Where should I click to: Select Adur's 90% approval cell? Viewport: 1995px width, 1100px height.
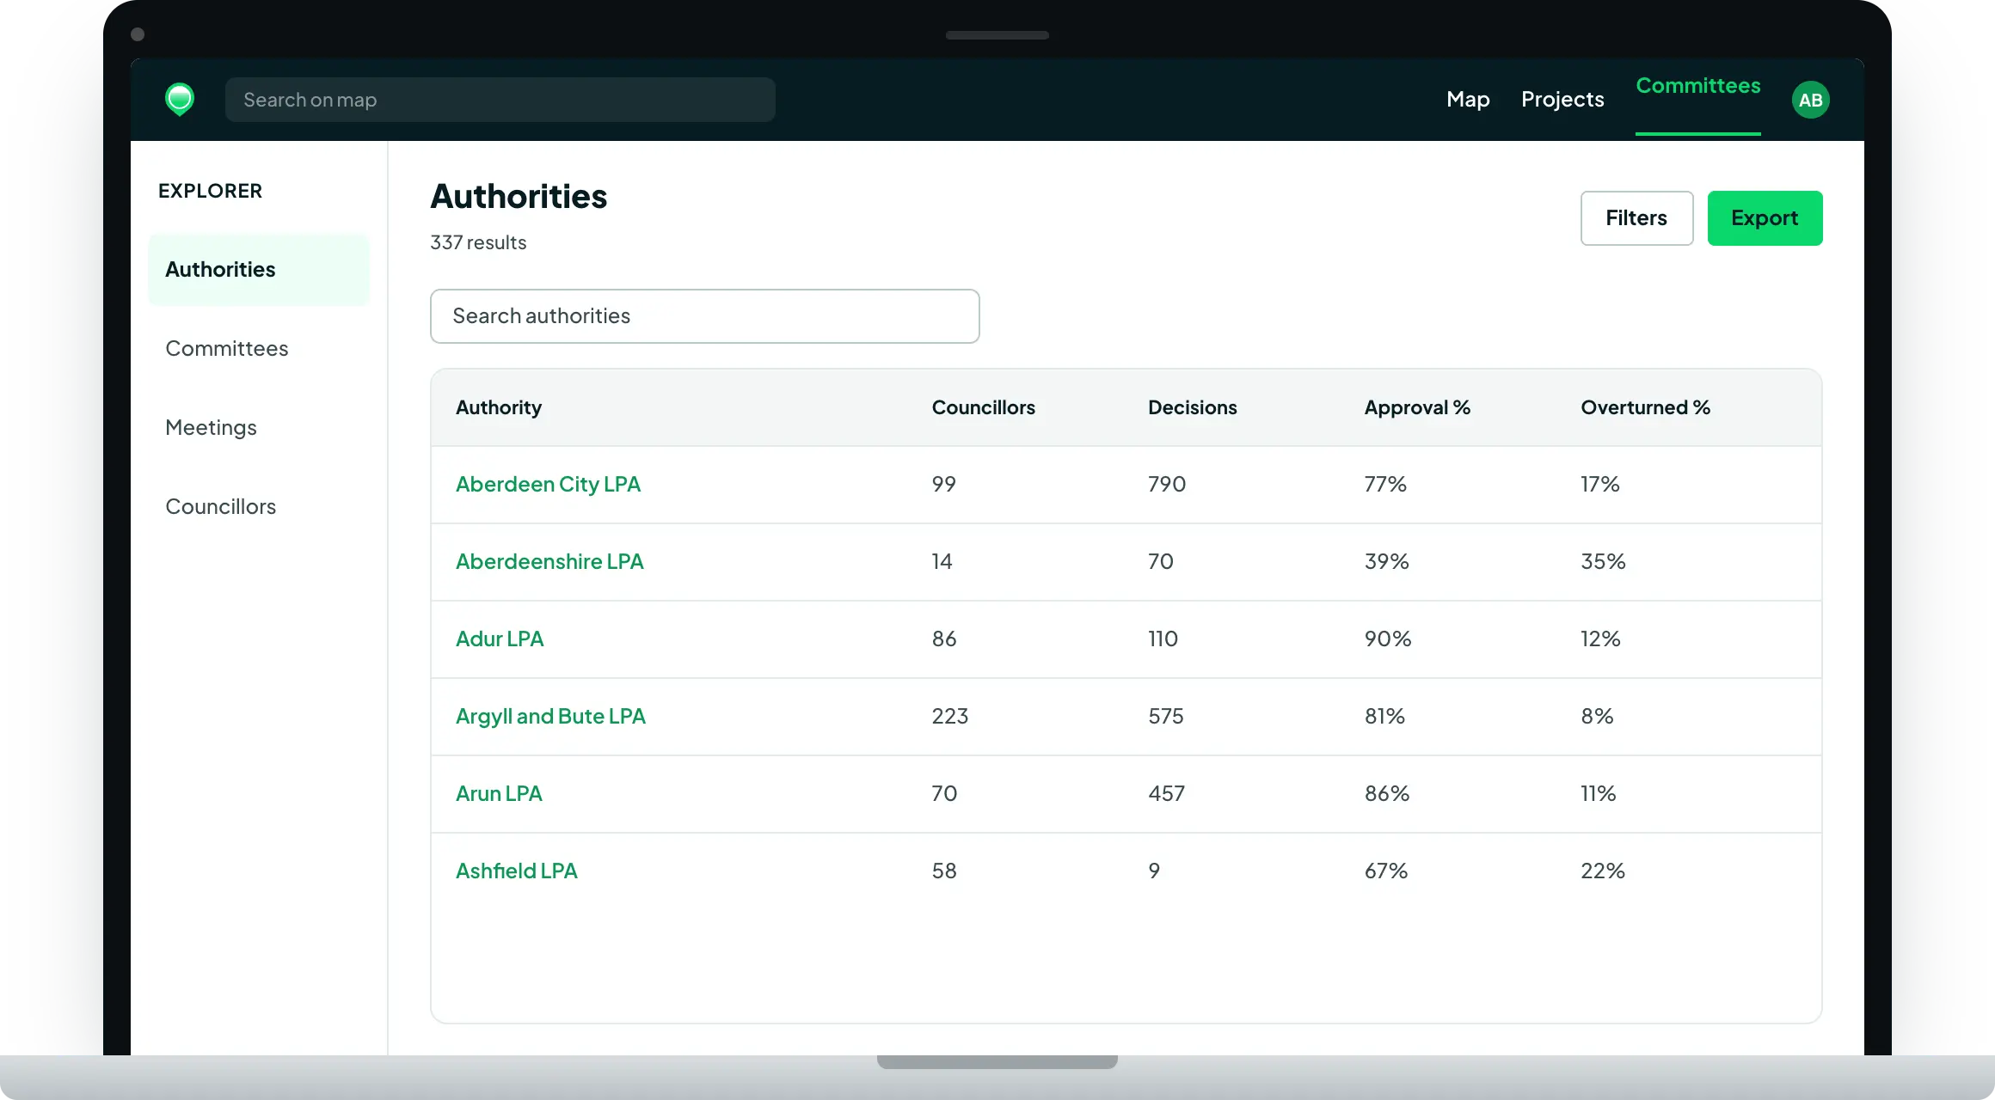pyautogui.click(x=1387, y=639)
